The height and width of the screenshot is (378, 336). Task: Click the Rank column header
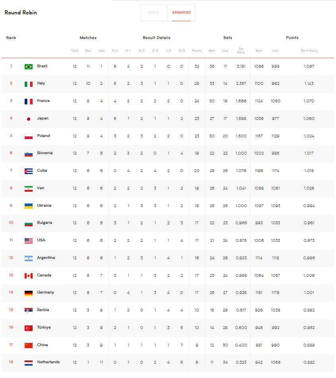pyautogui.click(x=11, y=38)
